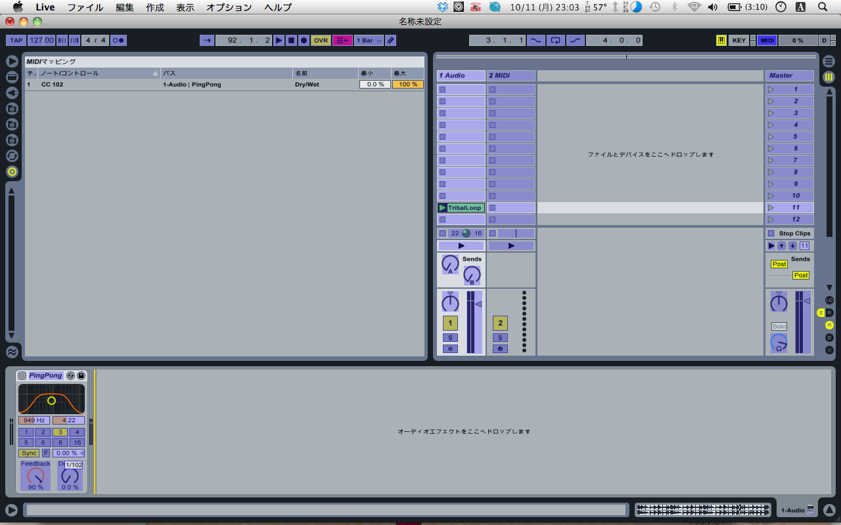Screen dimensions: 841x525
Task: Toggle track 1 activator button
Action: pyautogui.click(x=450, y=323)
